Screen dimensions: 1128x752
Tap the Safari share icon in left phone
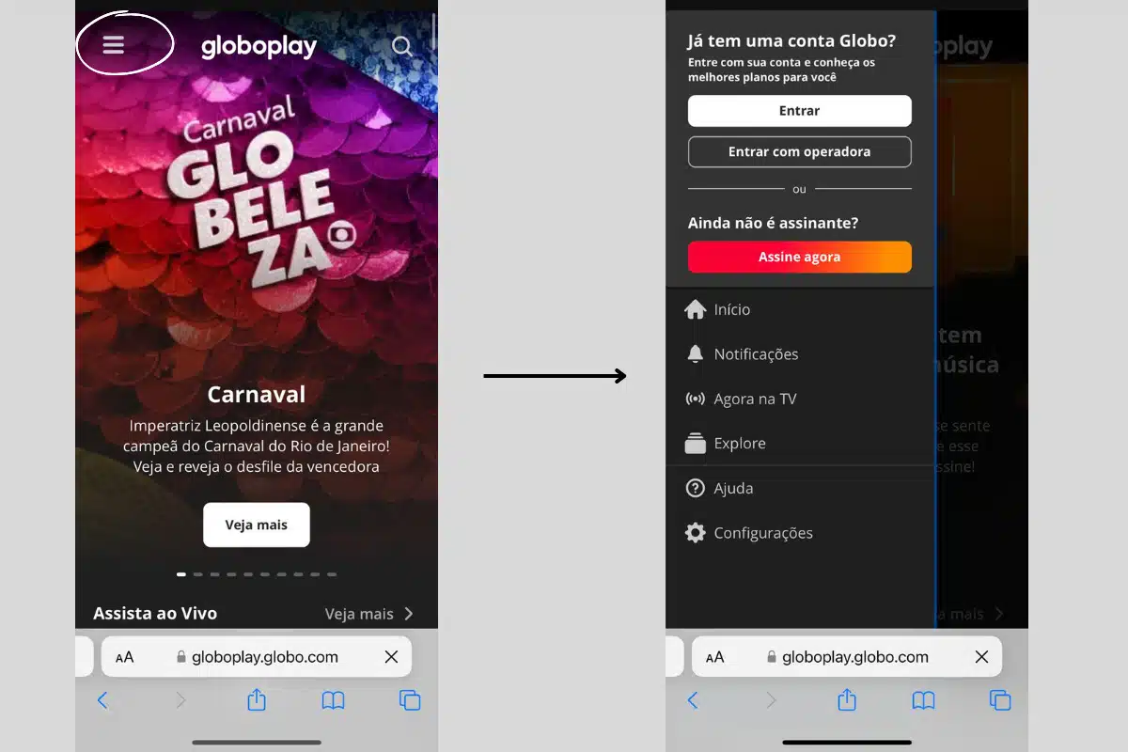257,699
